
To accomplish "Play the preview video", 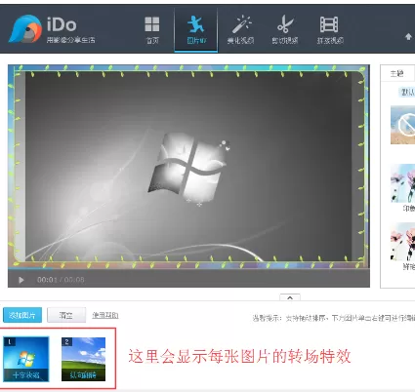I will click(21, 280).
